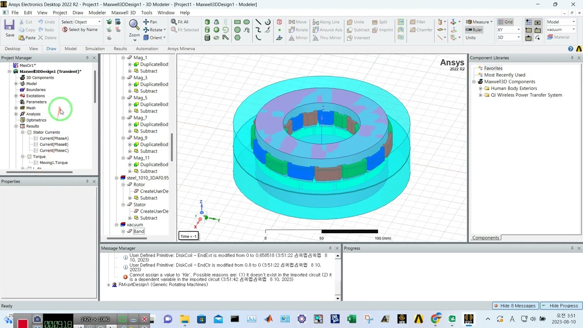Select the draw line tool

click(x=258, y=22)
